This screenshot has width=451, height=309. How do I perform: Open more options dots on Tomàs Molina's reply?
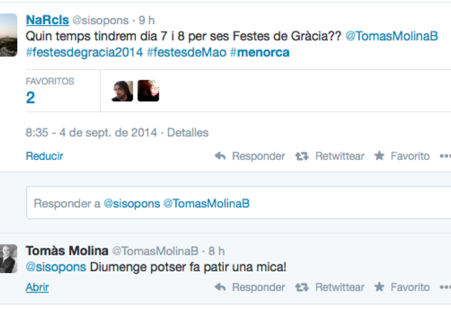[445, 287]
